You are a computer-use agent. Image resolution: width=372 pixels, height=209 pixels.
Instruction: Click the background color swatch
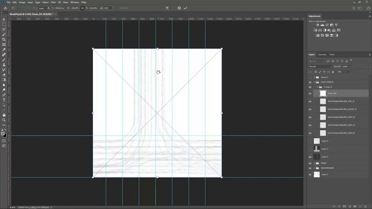coord(5,135)
